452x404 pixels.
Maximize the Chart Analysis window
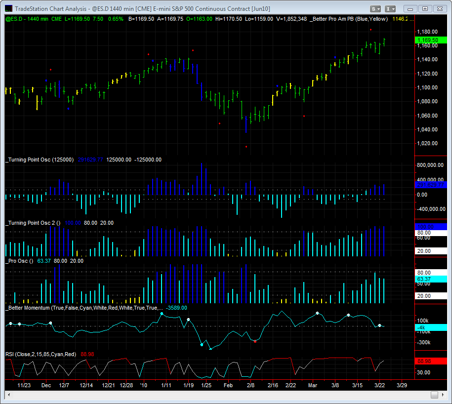point(425,9)
